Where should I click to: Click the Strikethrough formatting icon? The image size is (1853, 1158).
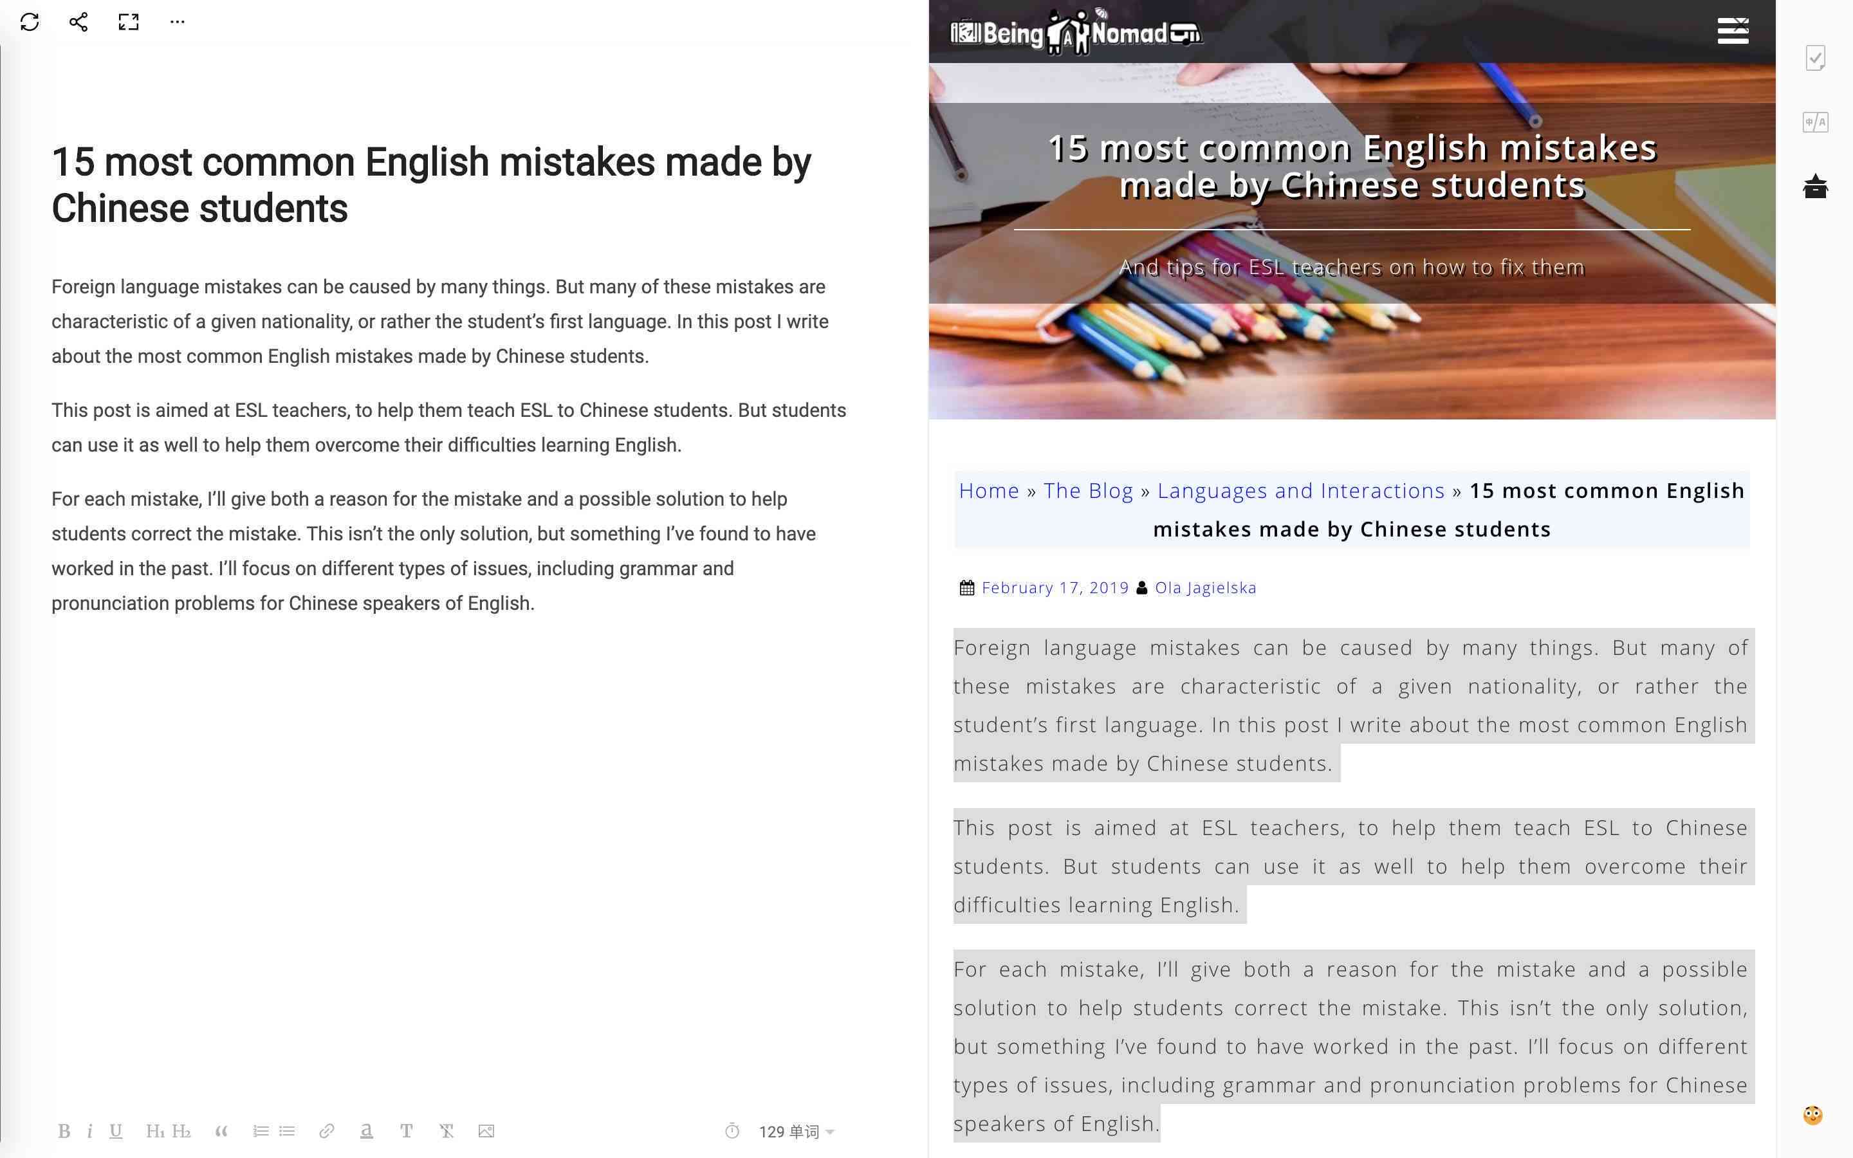pos(447,1132)
